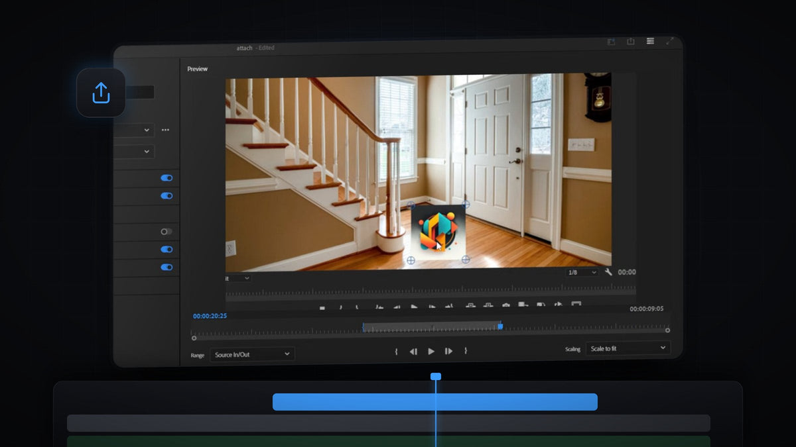Open the 1/8 playback resolution dropdown
The height and width of the screenshot is (447, 796).
click(582, 272)
